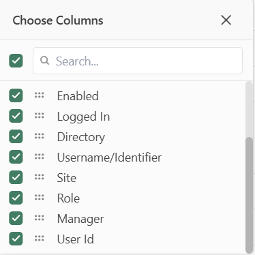The height and width of the screenshot is (255, 255).
Task: Hide the Site column via checkbox
Action: (x=16, y=177)
